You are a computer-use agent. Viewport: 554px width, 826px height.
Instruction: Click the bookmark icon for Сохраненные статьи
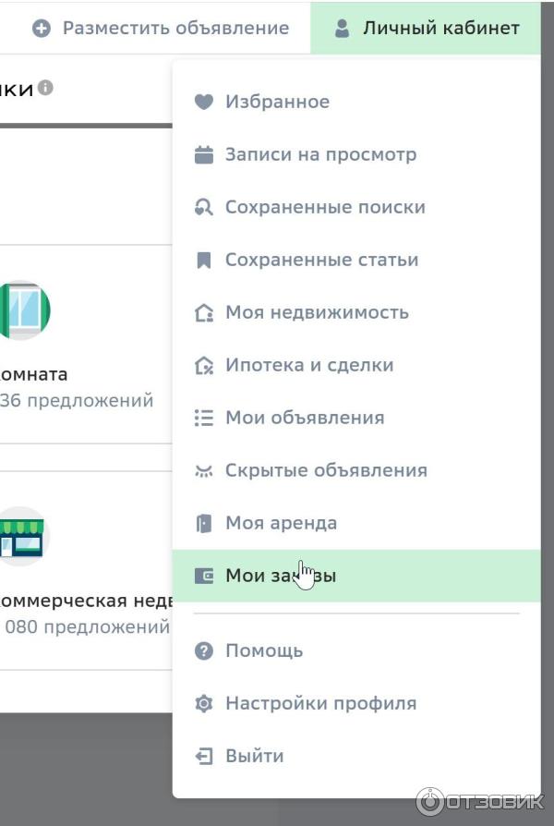pyautogui.click(x=204, y=261)
